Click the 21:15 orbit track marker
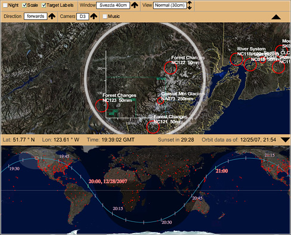Screen dimensions: 291x235 (x=270, y=155)
